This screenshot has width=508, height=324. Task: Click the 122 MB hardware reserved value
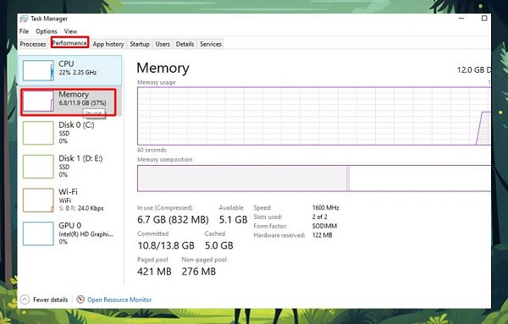tap(323, 235)
